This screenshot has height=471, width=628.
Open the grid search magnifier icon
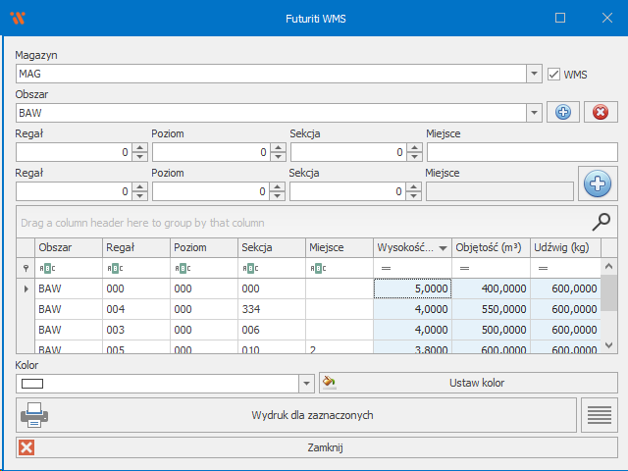pyautogui.click(x=603, y=222)
